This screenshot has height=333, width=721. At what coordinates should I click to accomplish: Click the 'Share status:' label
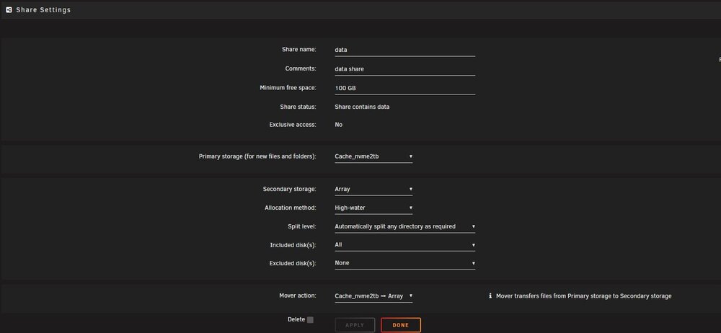pyautogui.click(x=298, y=107)
